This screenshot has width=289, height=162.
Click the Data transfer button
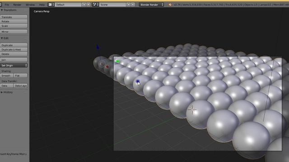tap(7, 85)
